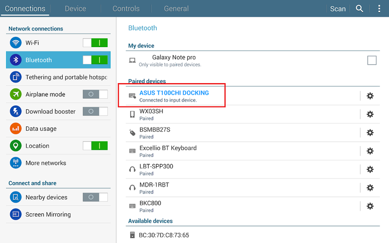Click the mouse icon beside BSMBB27S
The image size is (389, 243).
(x=132, y=133)
